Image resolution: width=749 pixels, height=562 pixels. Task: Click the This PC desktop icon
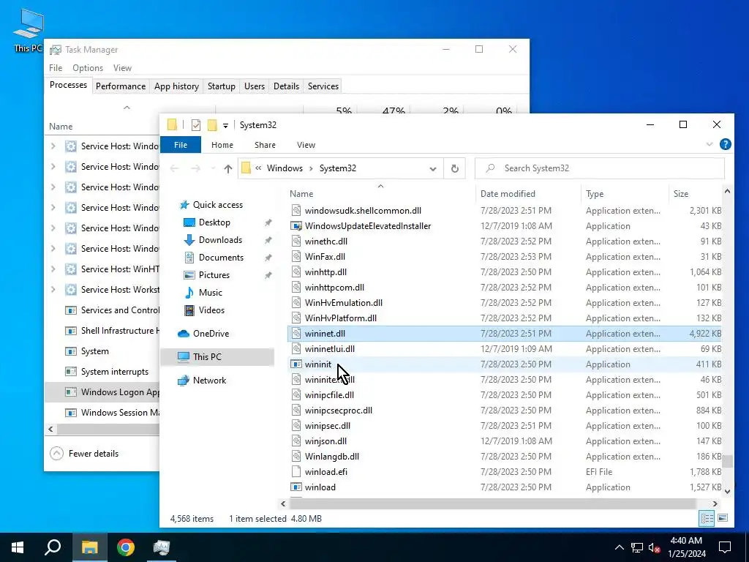29,30
